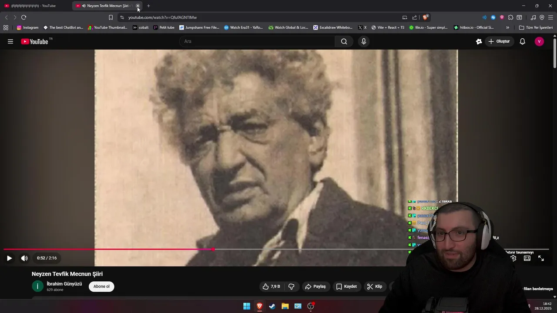The height and width of the screenshot is (313, 557).
Task: Click the page vertical scrollbar
Action: pos(555,53)
